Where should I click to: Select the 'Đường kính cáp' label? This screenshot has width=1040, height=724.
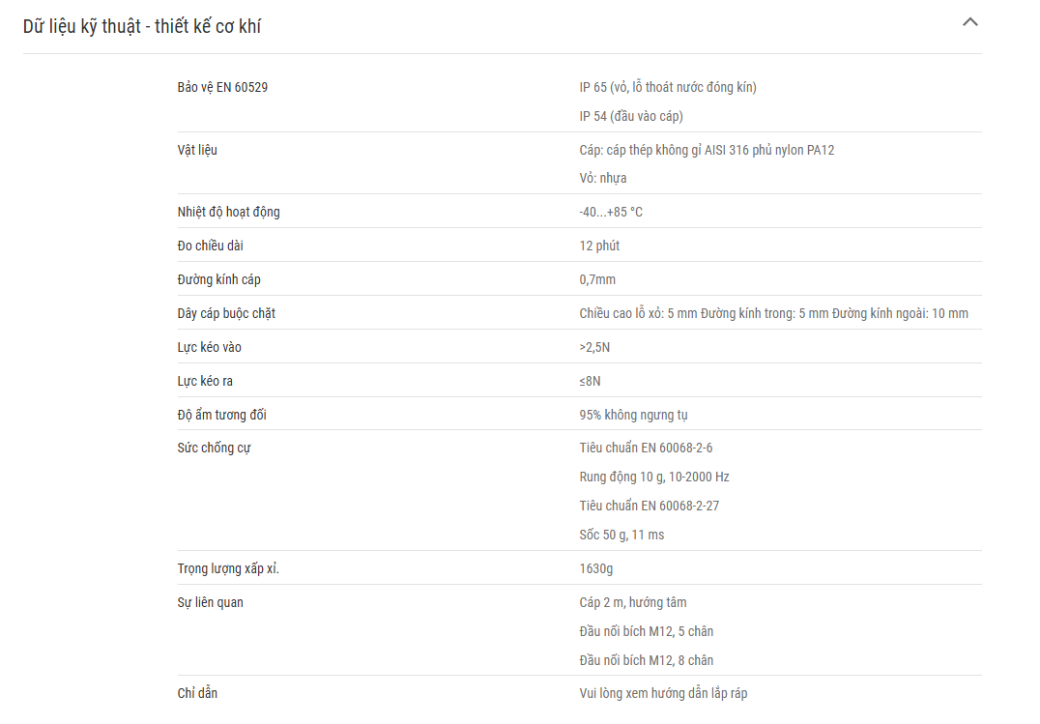pos(218,279)
